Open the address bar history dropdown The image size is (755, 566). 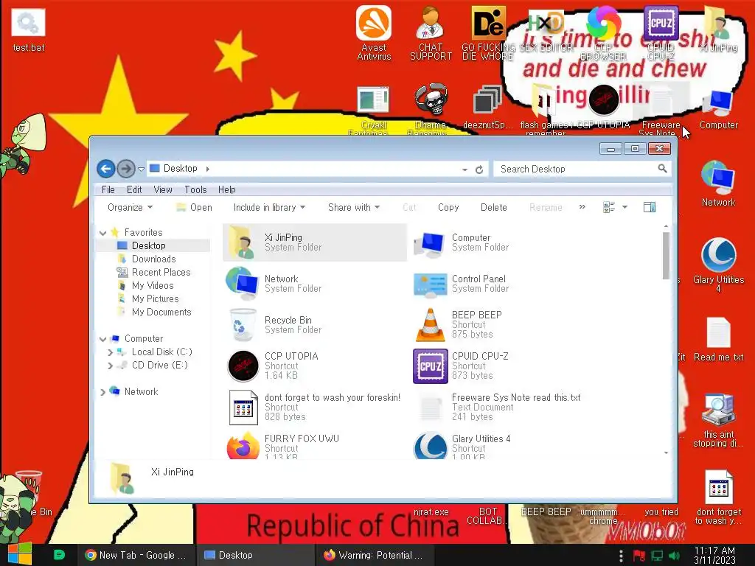pyautogui.click(x=465, y=170)
